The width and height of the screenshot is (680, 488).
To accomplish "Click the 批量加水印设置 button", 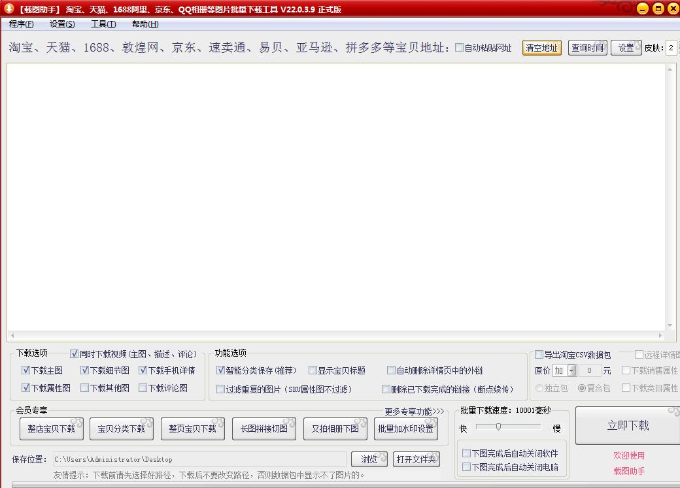I will click(406, 429).
